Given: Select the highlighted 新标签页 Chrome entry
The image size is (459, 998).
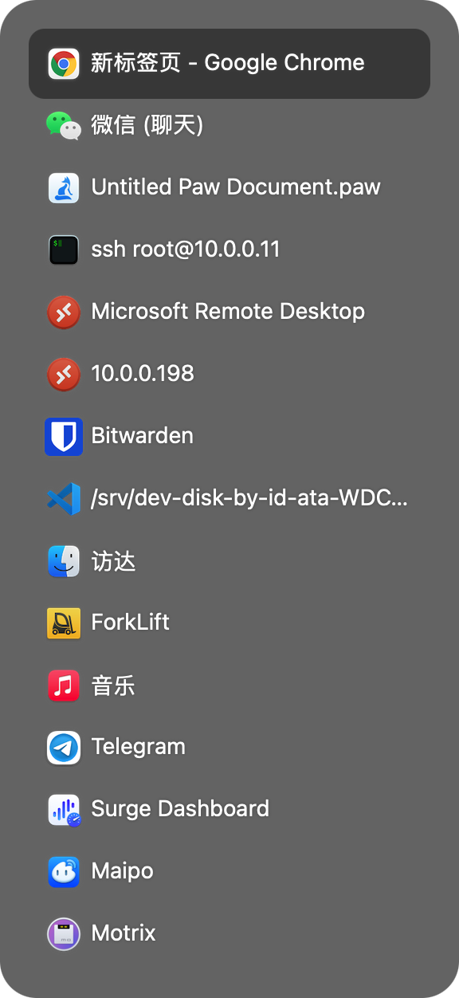Looking at the screenshot, I should (x=229, y=63).
